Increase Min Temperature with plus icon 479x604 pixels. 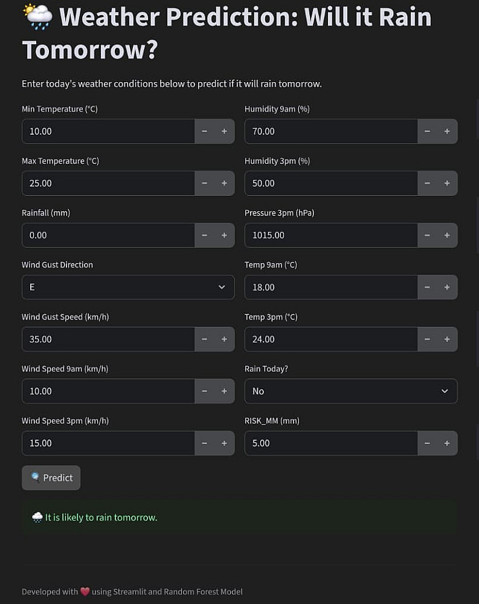[224, 131]
